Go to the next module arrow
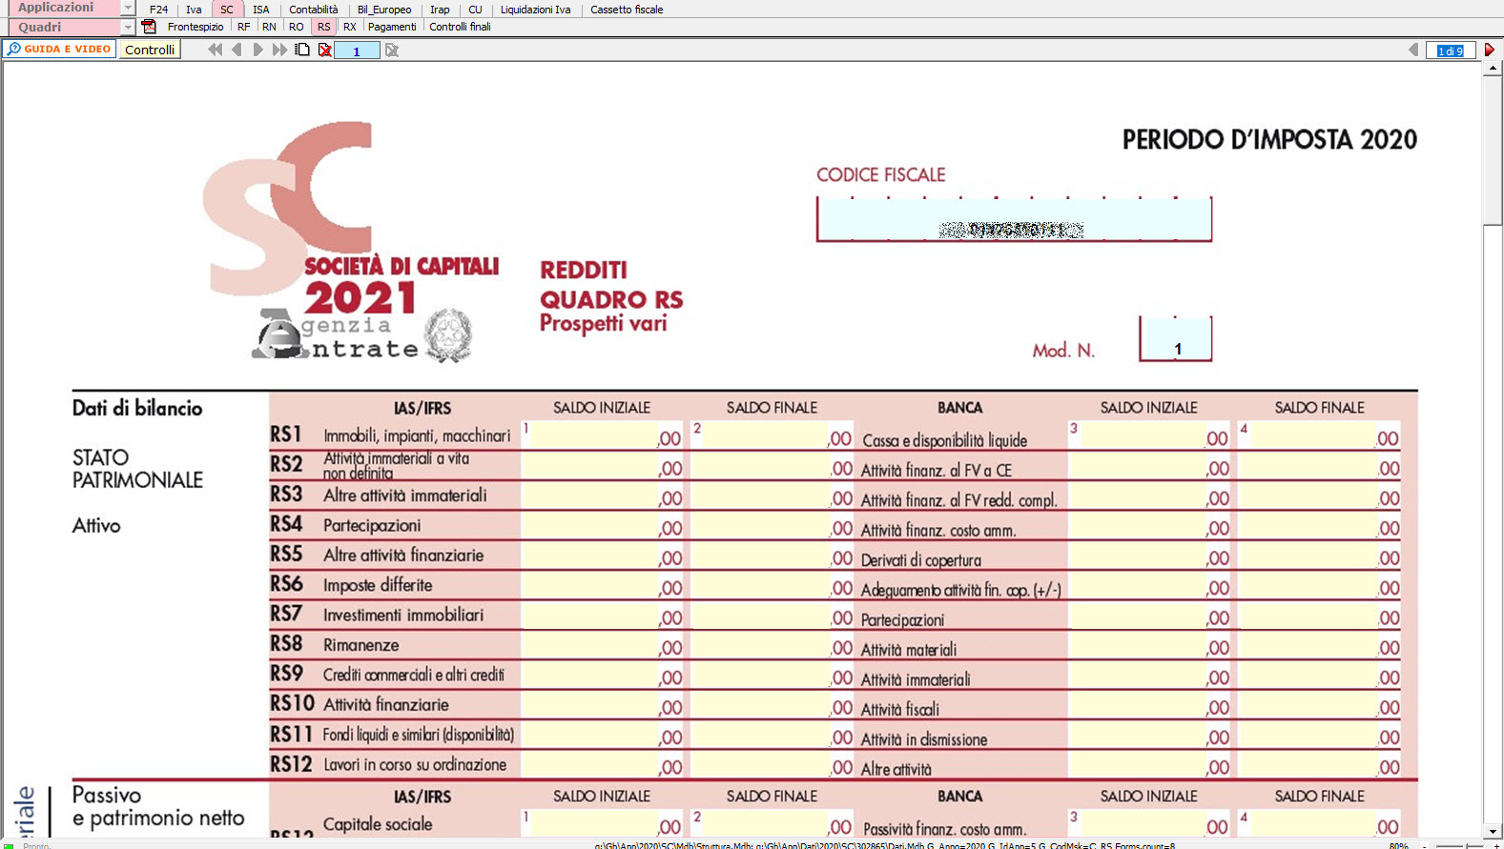This screenshot has width=1504, height=849. pyautogui.click(x=258, y=50)
